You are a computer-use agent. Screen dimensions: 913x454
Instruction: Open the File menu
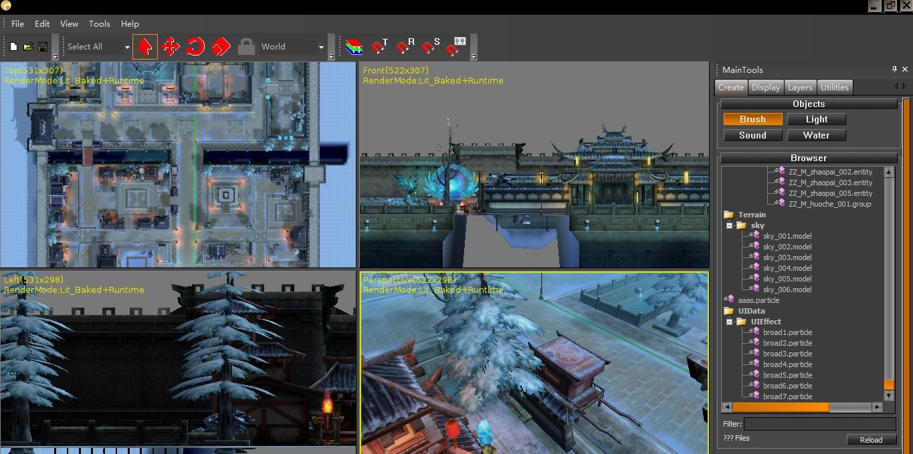point(17,23)
